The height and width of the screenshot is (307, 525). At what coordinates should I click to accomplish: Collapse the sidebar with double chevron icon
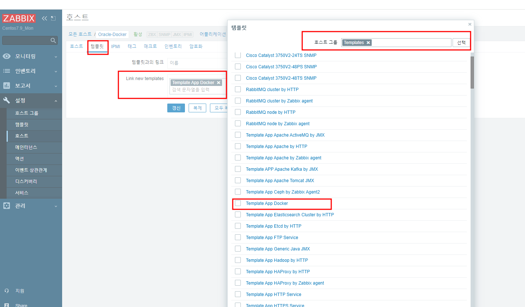pyautogui.click(x=44, y=18)
